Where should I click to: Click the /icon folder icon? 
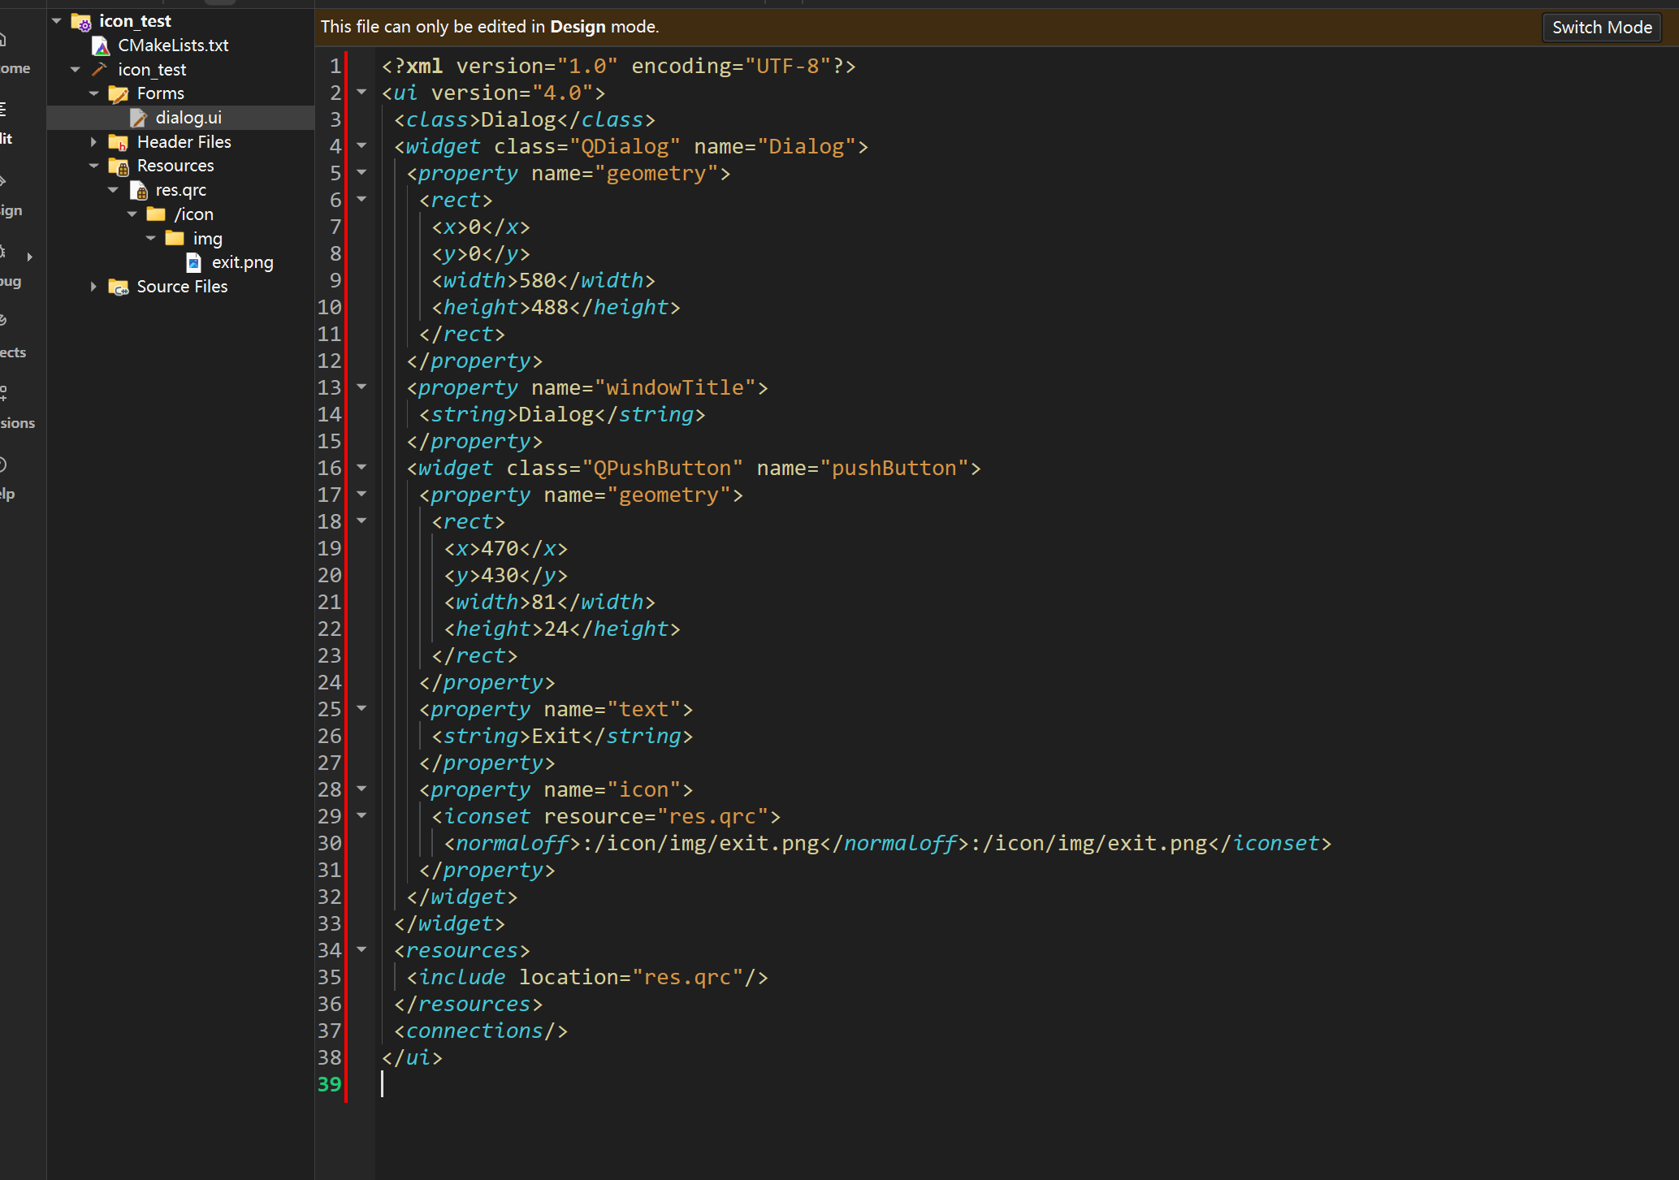pyautogui.click(x=157, y=214)
